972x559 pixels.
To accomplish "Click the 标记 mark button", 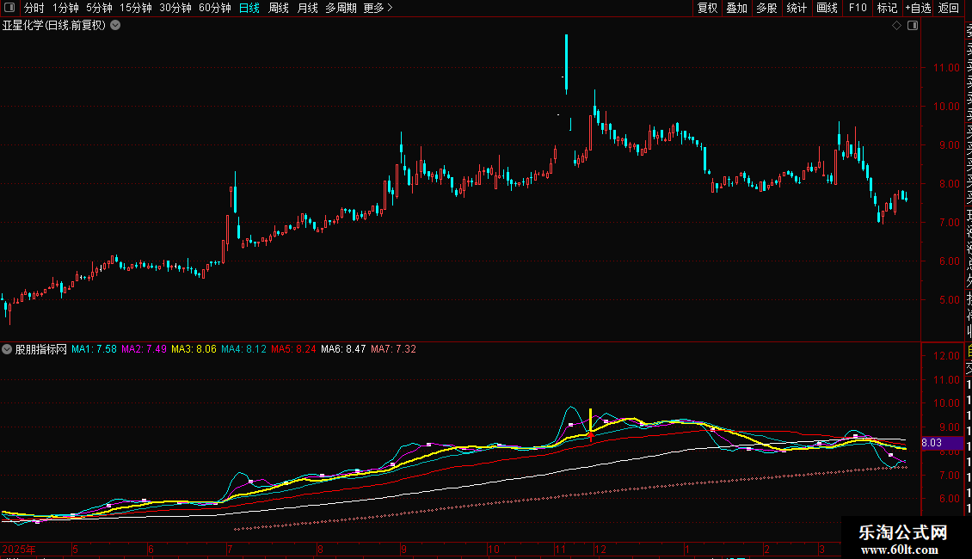I will (x=887, y=8).
